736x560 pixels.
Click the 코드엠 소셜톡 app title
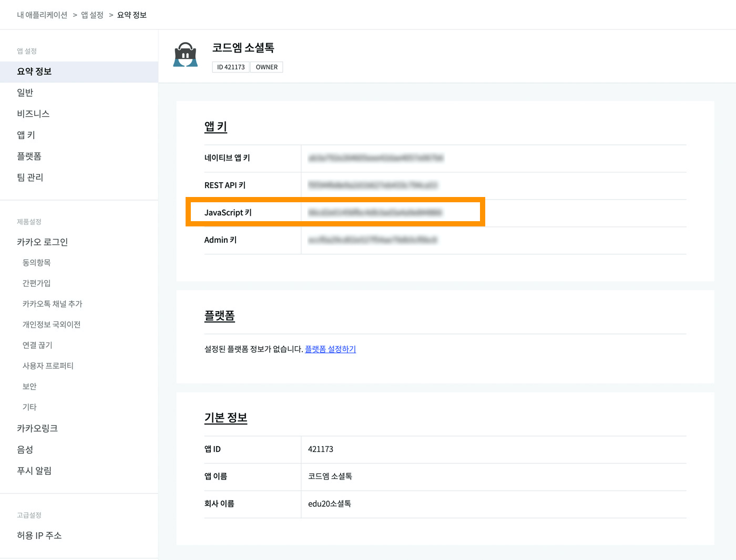(243, 48)
